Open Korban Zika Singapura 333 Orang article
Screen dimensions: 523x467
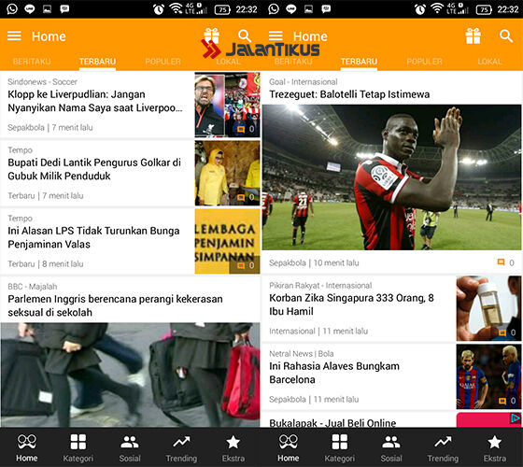coord(351,304)
